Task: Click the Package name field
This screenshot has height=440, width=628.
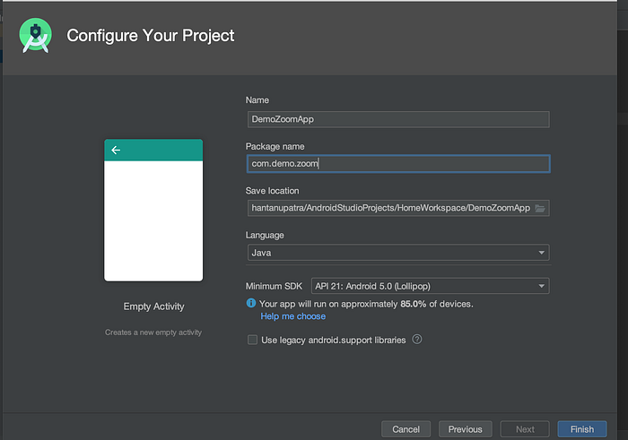Action: (x=397, y=164)
